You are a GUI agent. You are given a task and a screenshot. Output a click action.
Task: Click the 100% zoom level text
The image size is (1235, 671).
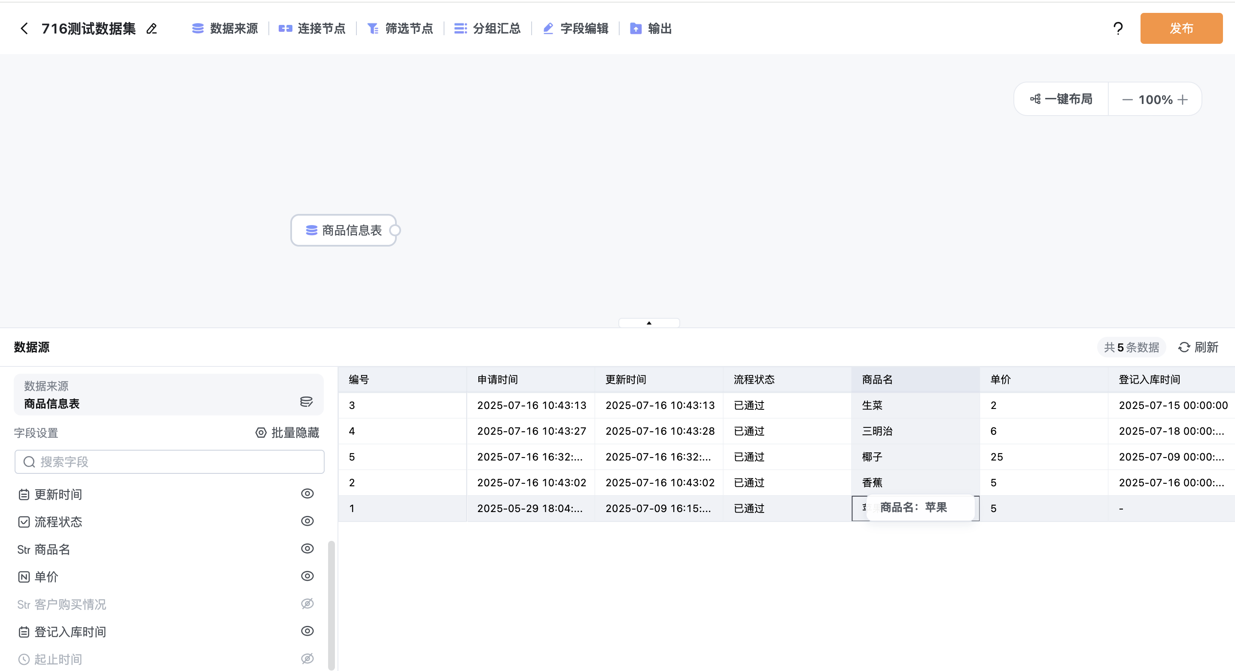pyautogui.click(x=1156, y=100)
